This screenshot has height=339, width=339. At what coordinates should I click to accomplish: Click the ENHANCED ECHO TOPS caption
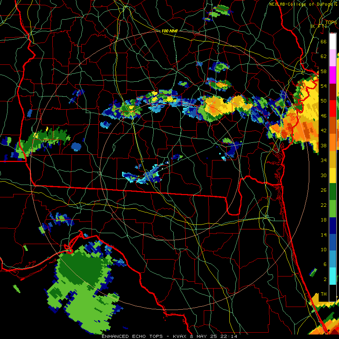coord(132,336)
